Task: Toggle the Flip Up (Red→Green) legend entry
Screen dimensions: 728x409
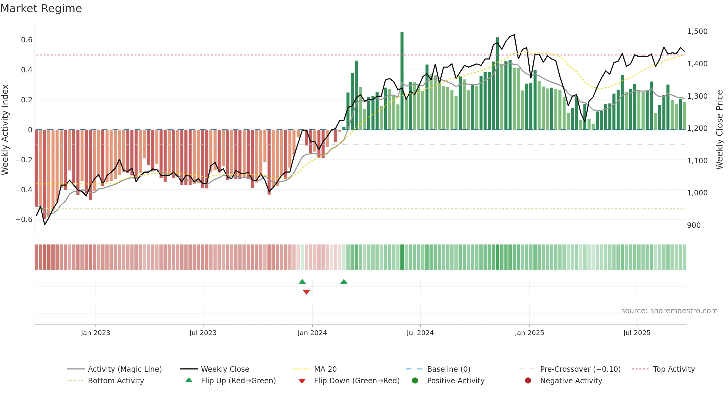Action: pyautogui.click(x=231, y=381)
